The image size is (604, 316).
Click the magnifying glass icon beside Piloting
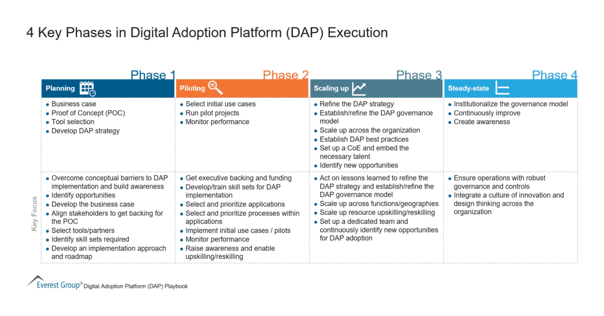click(215, 88)
